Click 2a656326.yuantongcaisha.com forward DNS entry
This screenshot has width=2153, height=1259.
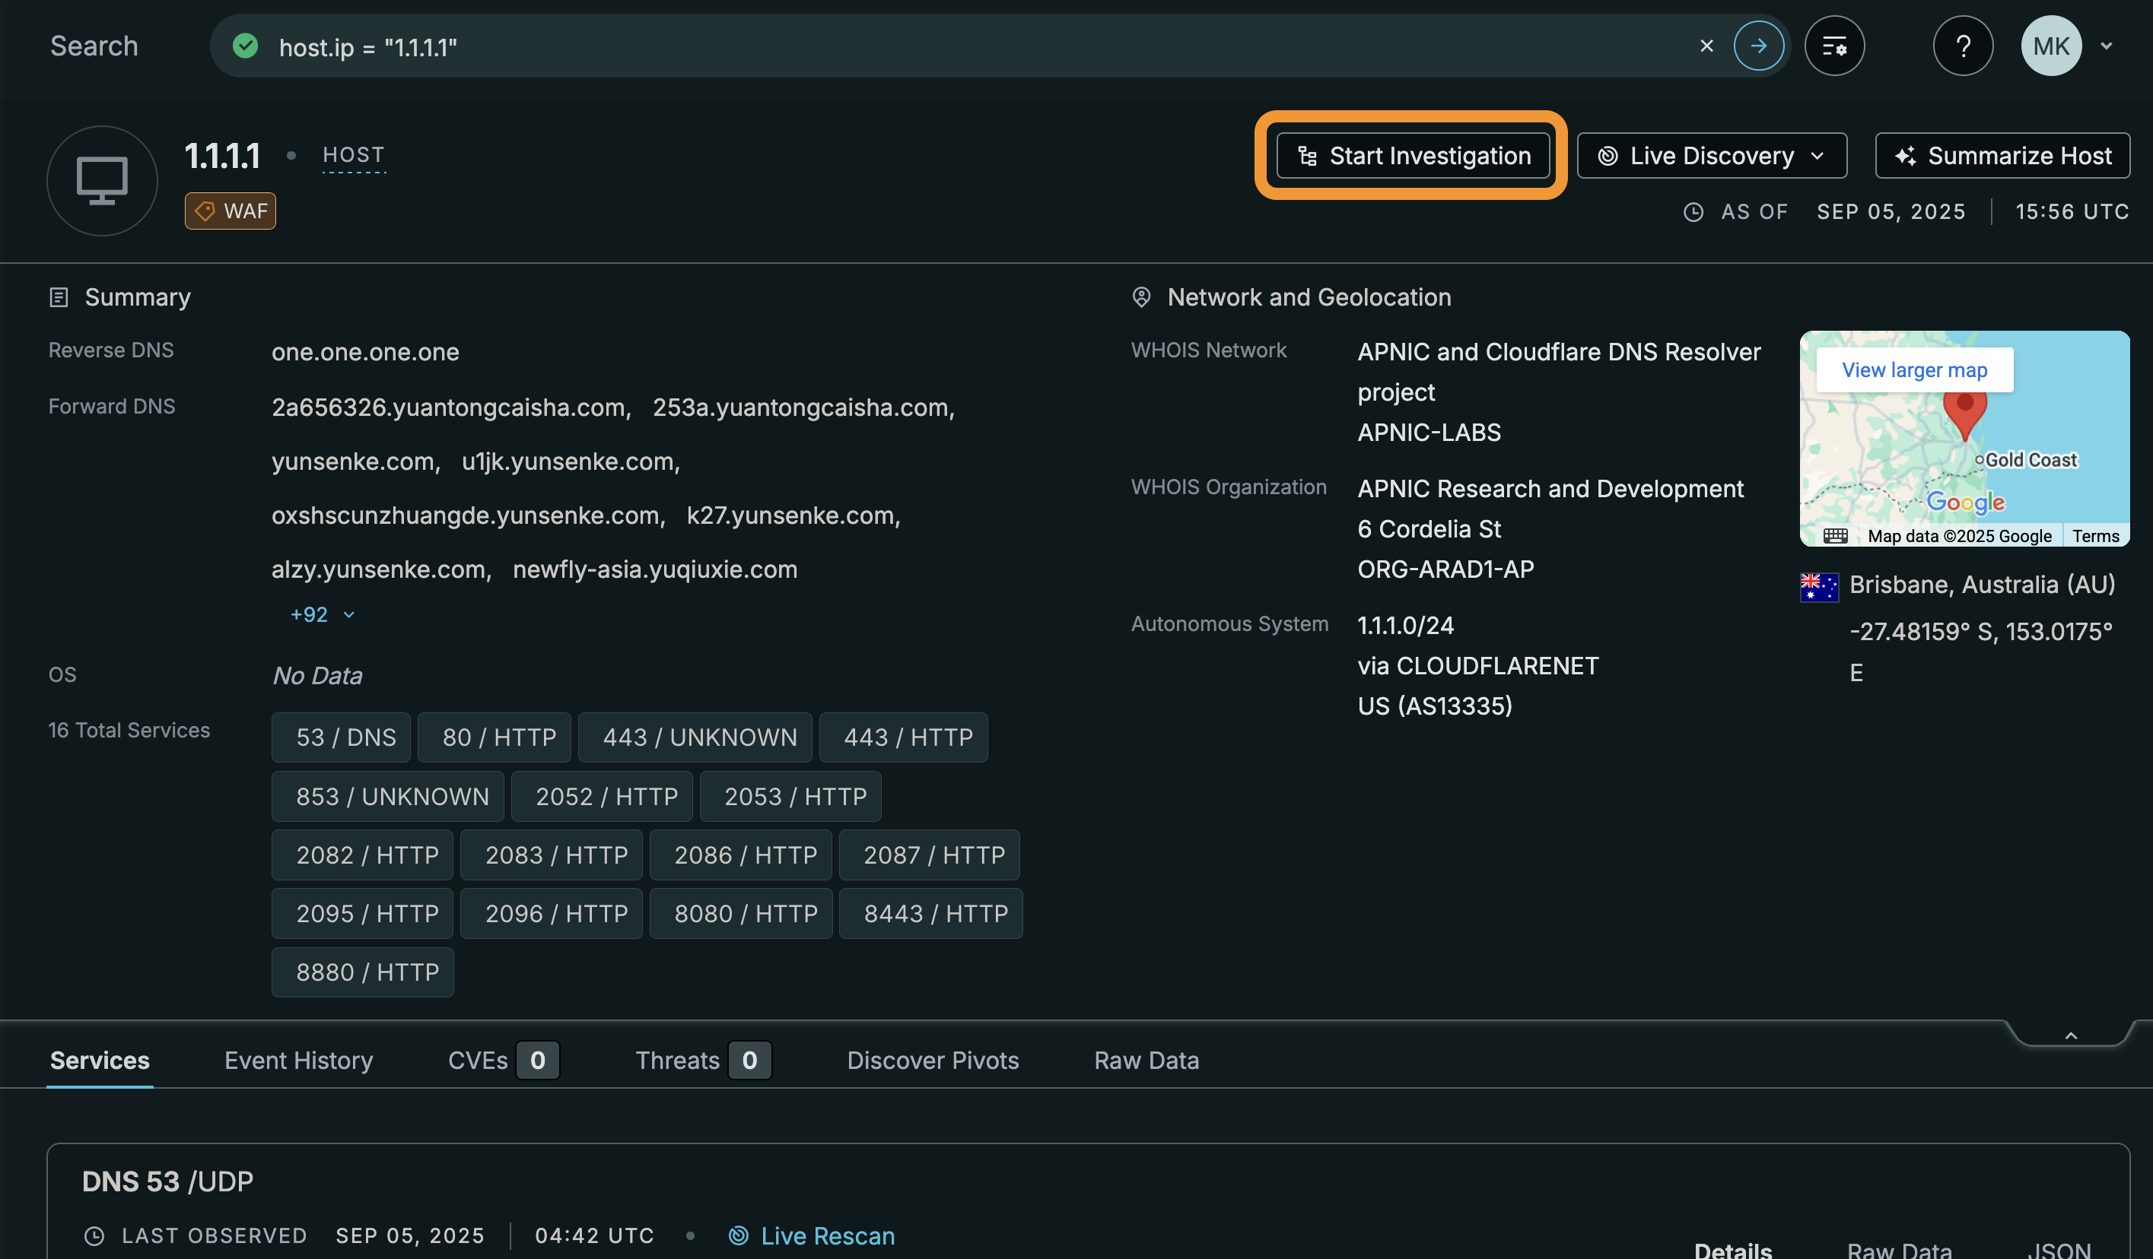pos(447,408)
